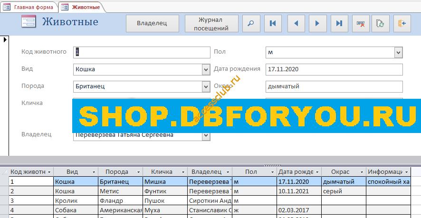The image size is (421, 218).
Task: Click date cell 17.11.2020 in datasheet
Action: 299,182
